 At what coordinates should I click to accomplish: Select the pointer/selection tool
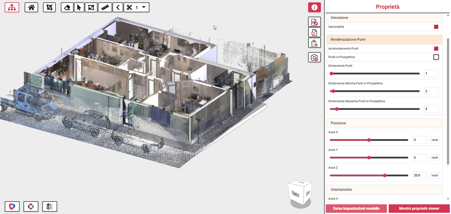[x=79, y=7]
